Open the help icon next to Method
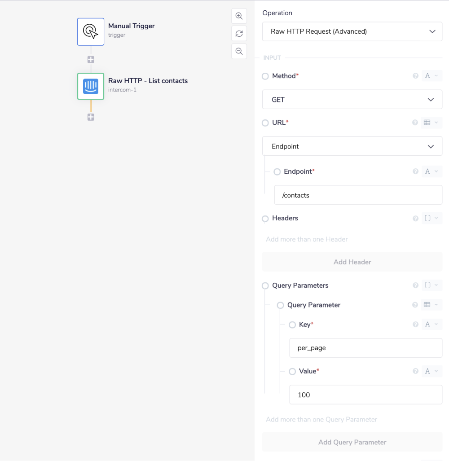The image size is (449, 461). click(x=415, y=75)
